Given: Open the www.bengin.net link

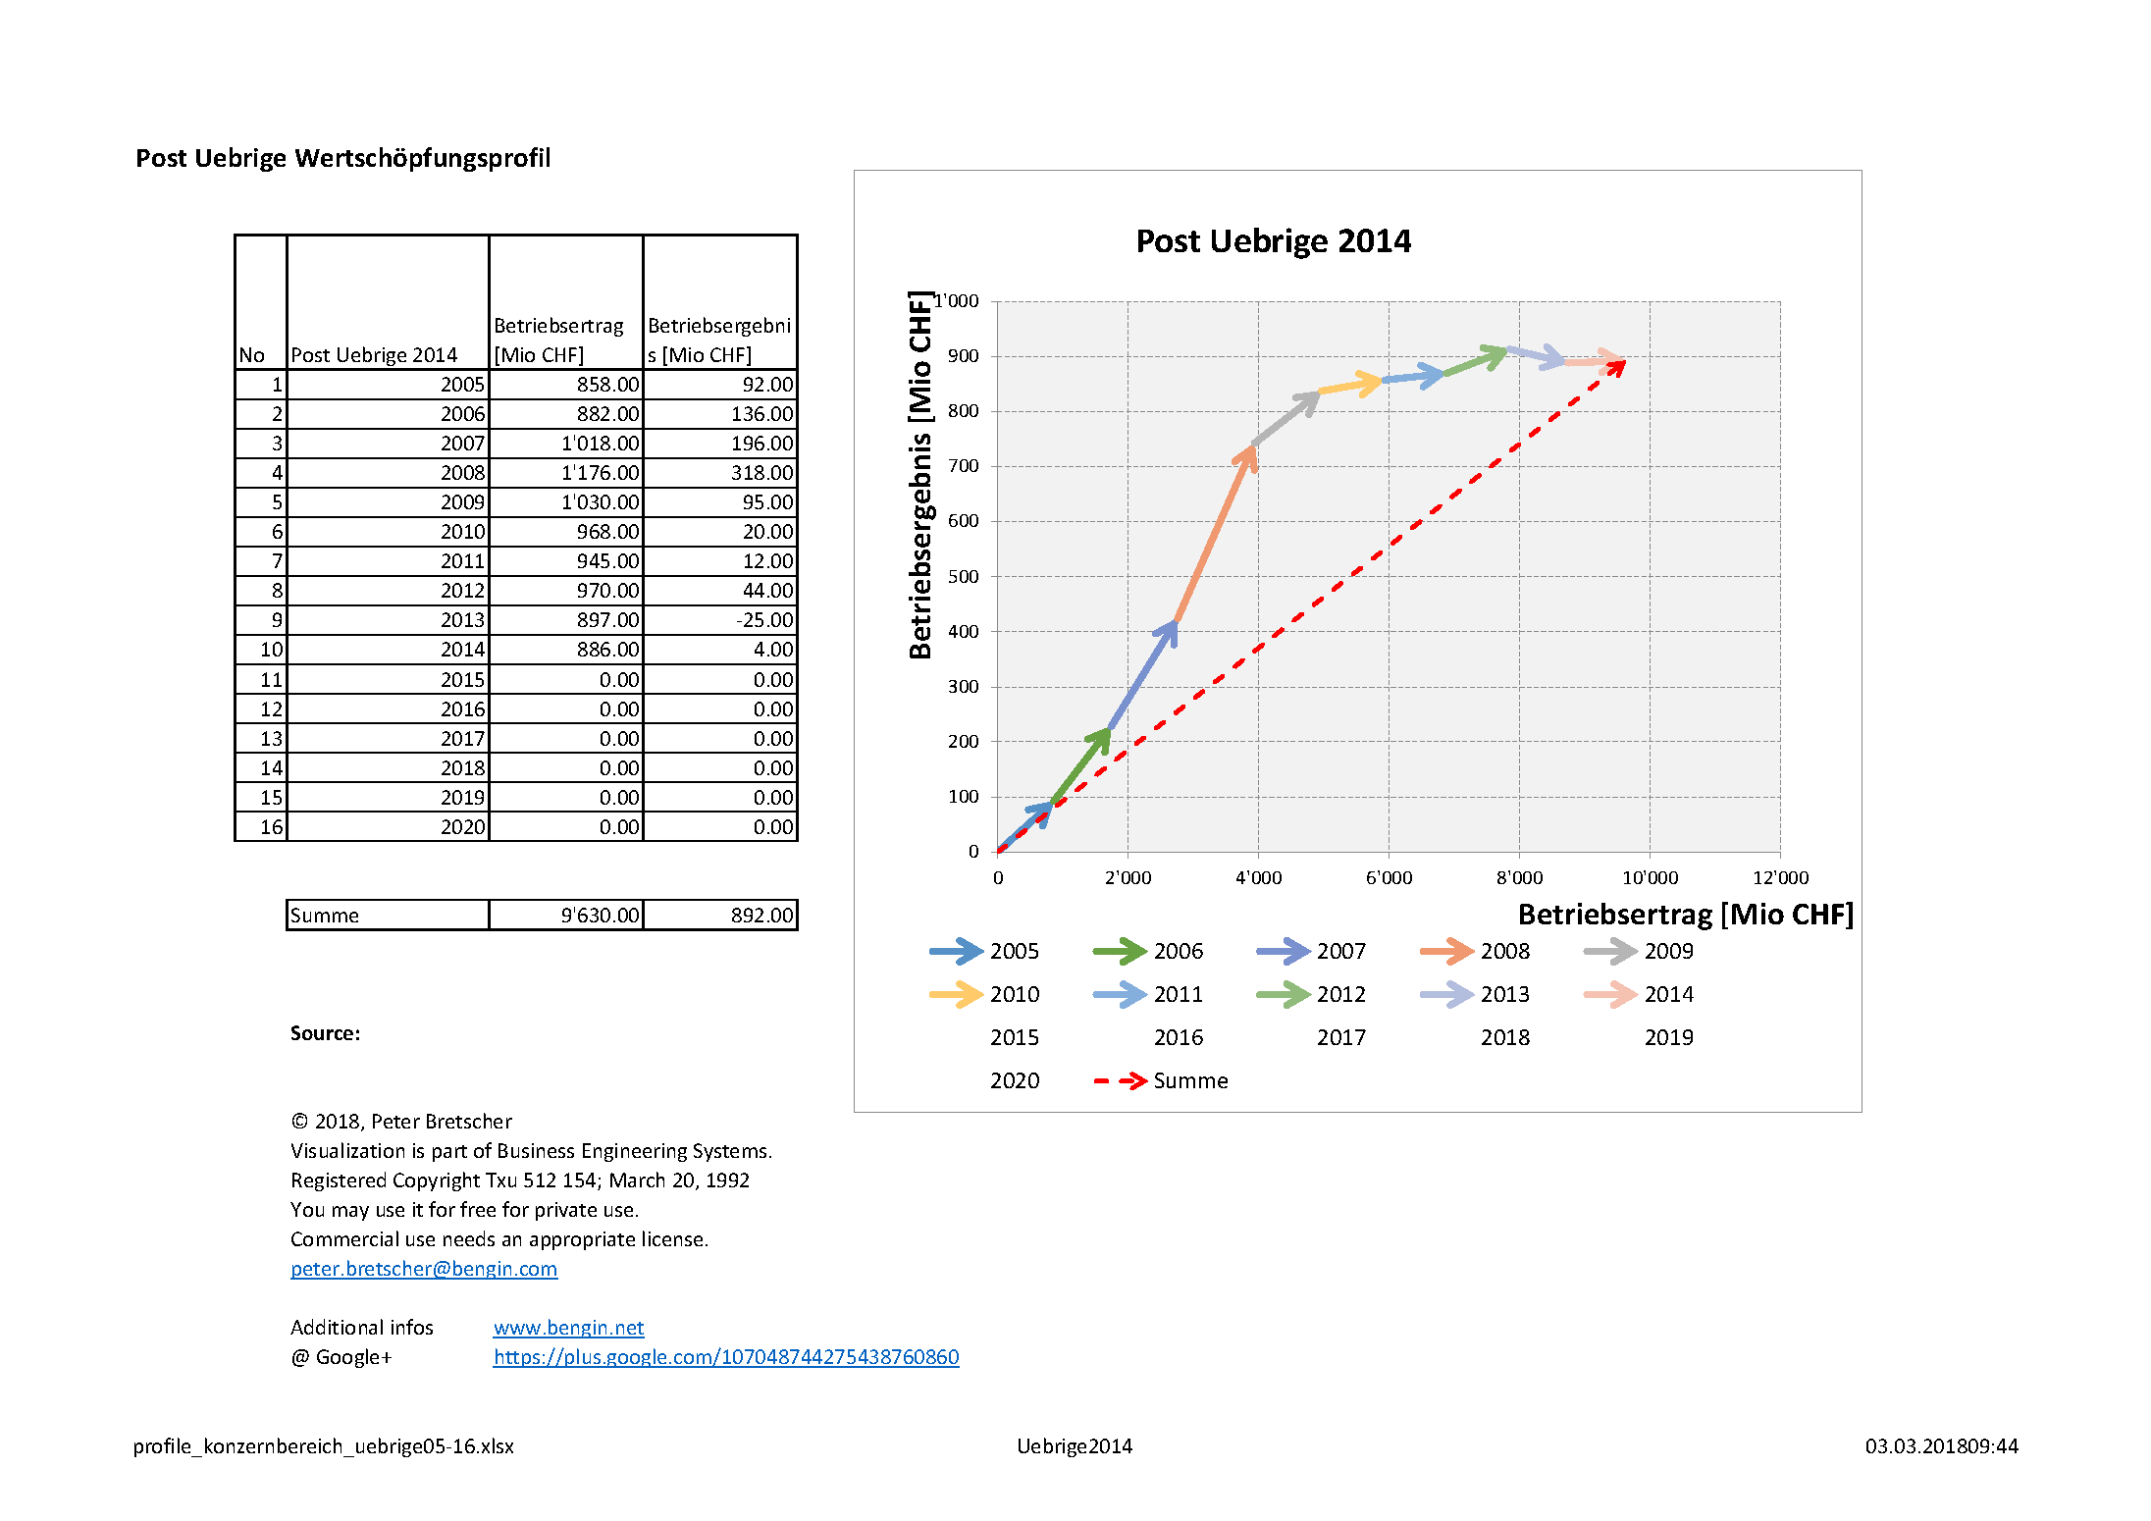Looking at the screenshot, I should tap(568, 1328).
